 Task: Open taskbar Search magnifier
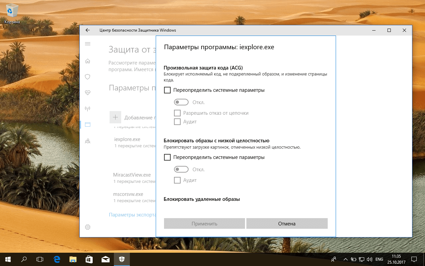point(24,259)
